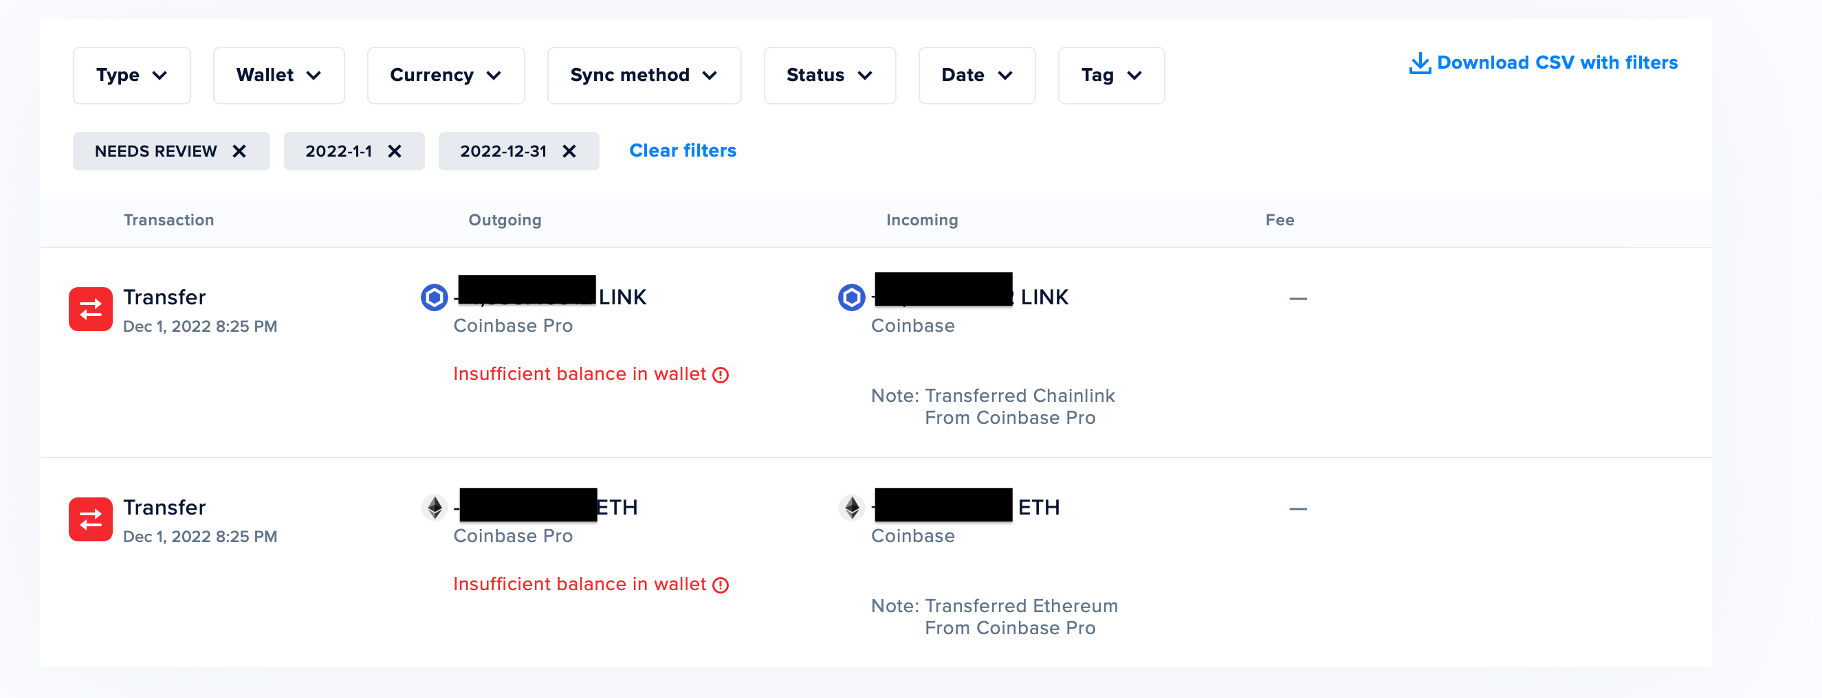Click warning icon on LINK insufficient balance
Image resolution: width=1822 pixels, height=698 pixels.
coord(721,375)
